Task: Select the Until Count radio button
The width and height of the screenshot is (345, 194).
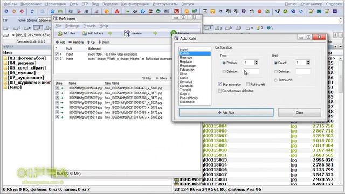Action: point(275,63)
